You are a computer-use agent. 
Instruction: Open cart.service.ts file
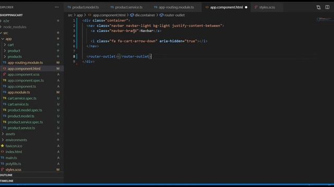[18, 104]
